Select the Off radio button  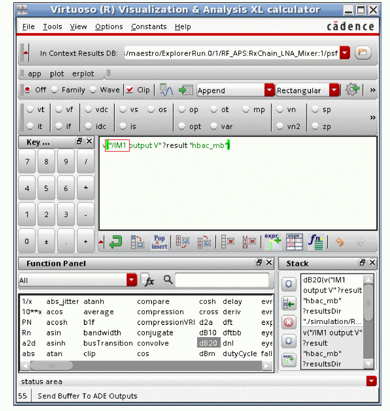click(27, 90)
